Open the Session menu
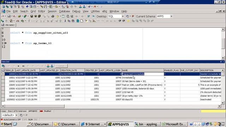The height and width of the screenshot is (127, 226). click(52, 11)
